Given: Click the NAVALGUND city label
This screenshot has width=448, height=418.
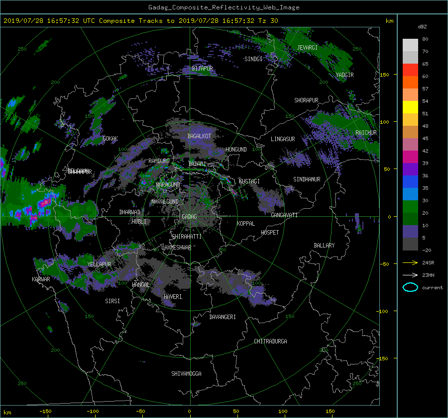Looking at the screenshot, I should coord(165,202).
